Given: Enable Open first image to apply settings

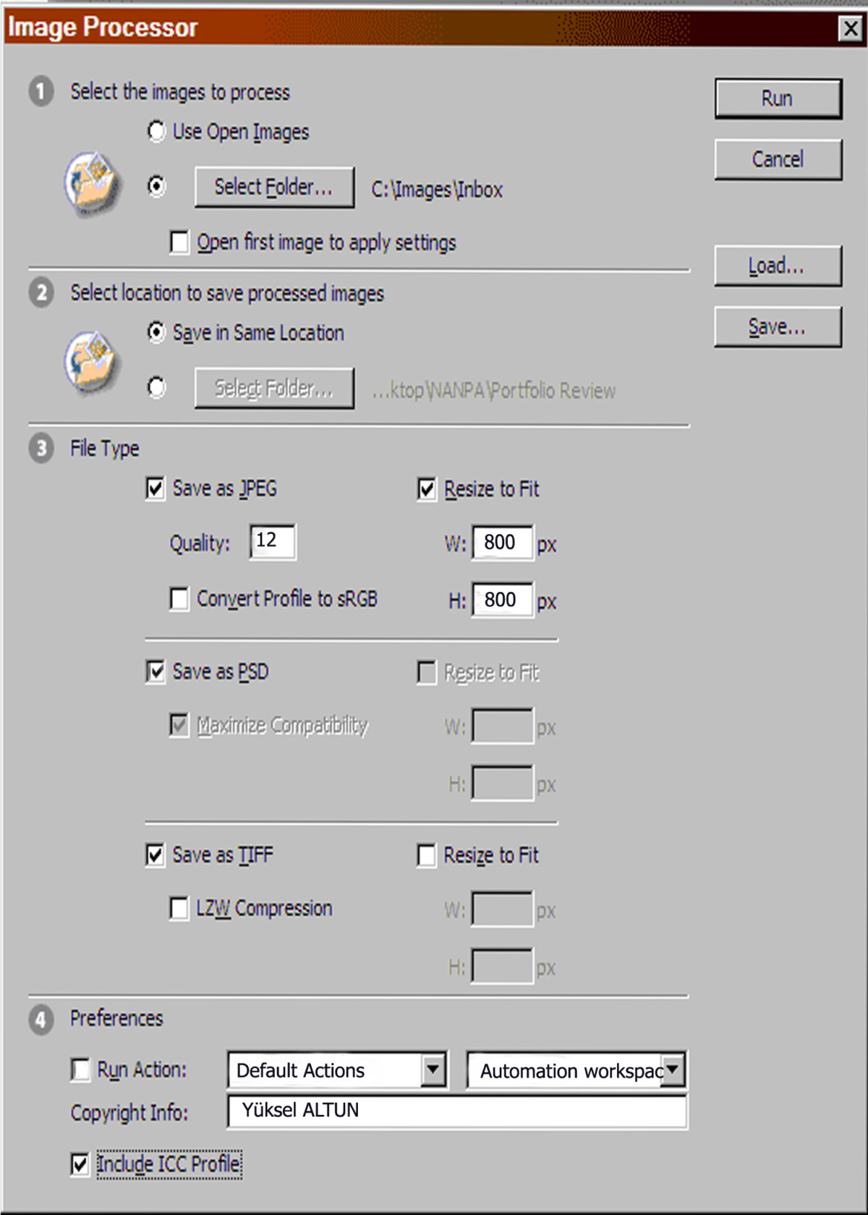Looking at the screenshot, I should pyautogui.click(x=179, y=242).
